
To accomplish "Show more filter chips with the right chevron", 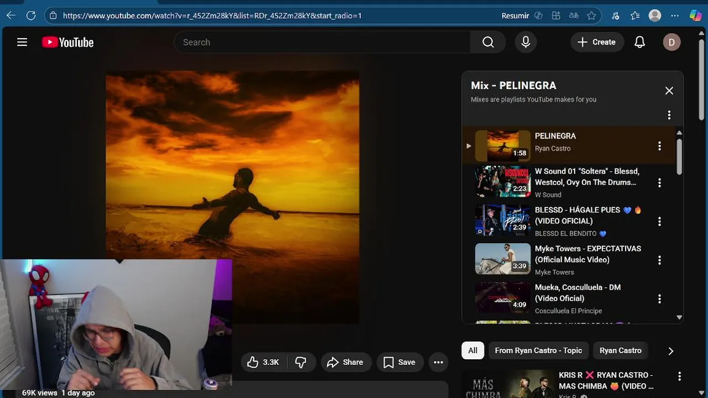I will tap(670, 351).
